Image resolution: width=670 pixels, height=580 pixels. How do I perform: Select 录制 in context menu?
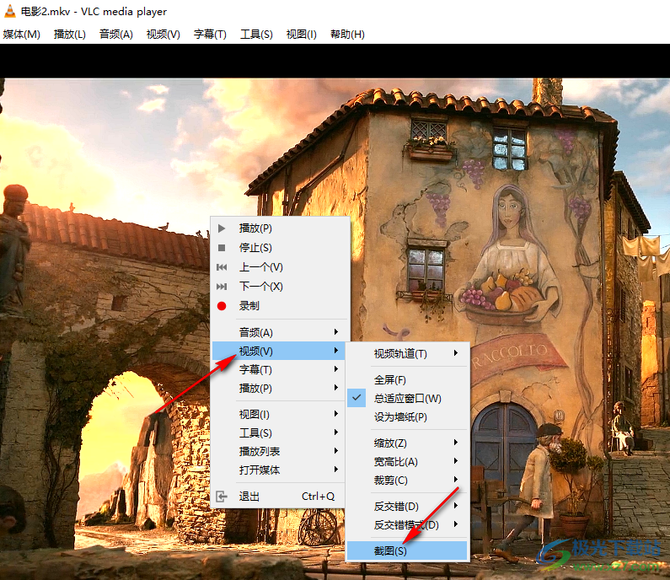[279, 306]
